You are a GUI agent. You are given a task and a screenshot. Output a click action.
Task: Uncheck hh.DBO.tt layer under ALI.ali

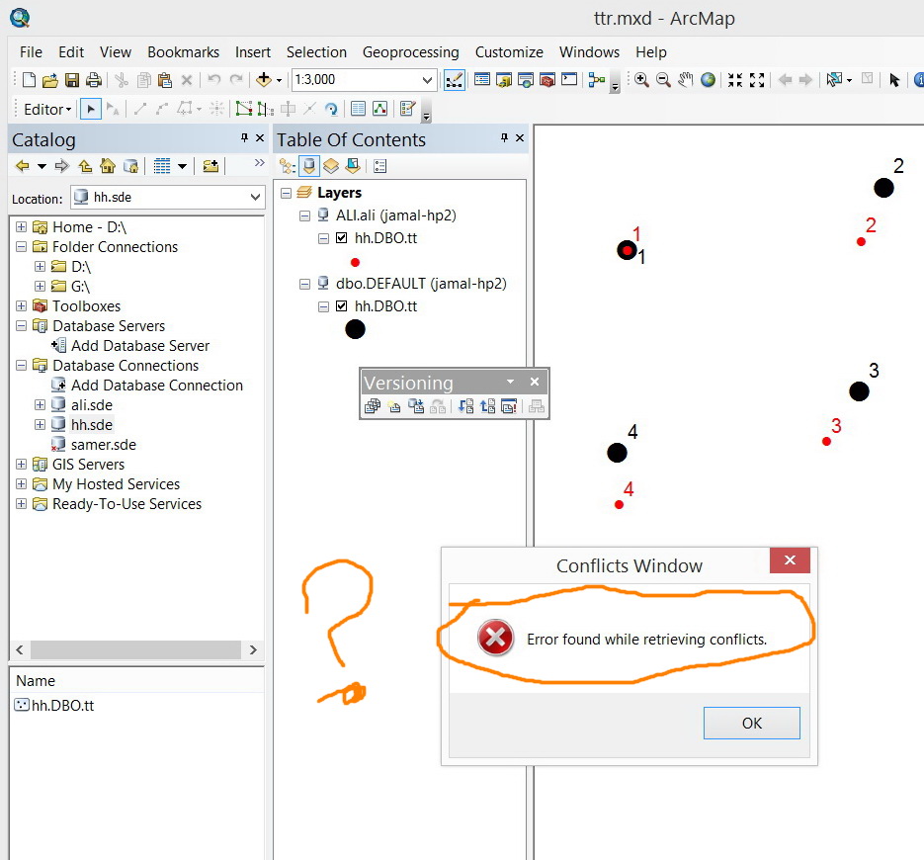341,238
